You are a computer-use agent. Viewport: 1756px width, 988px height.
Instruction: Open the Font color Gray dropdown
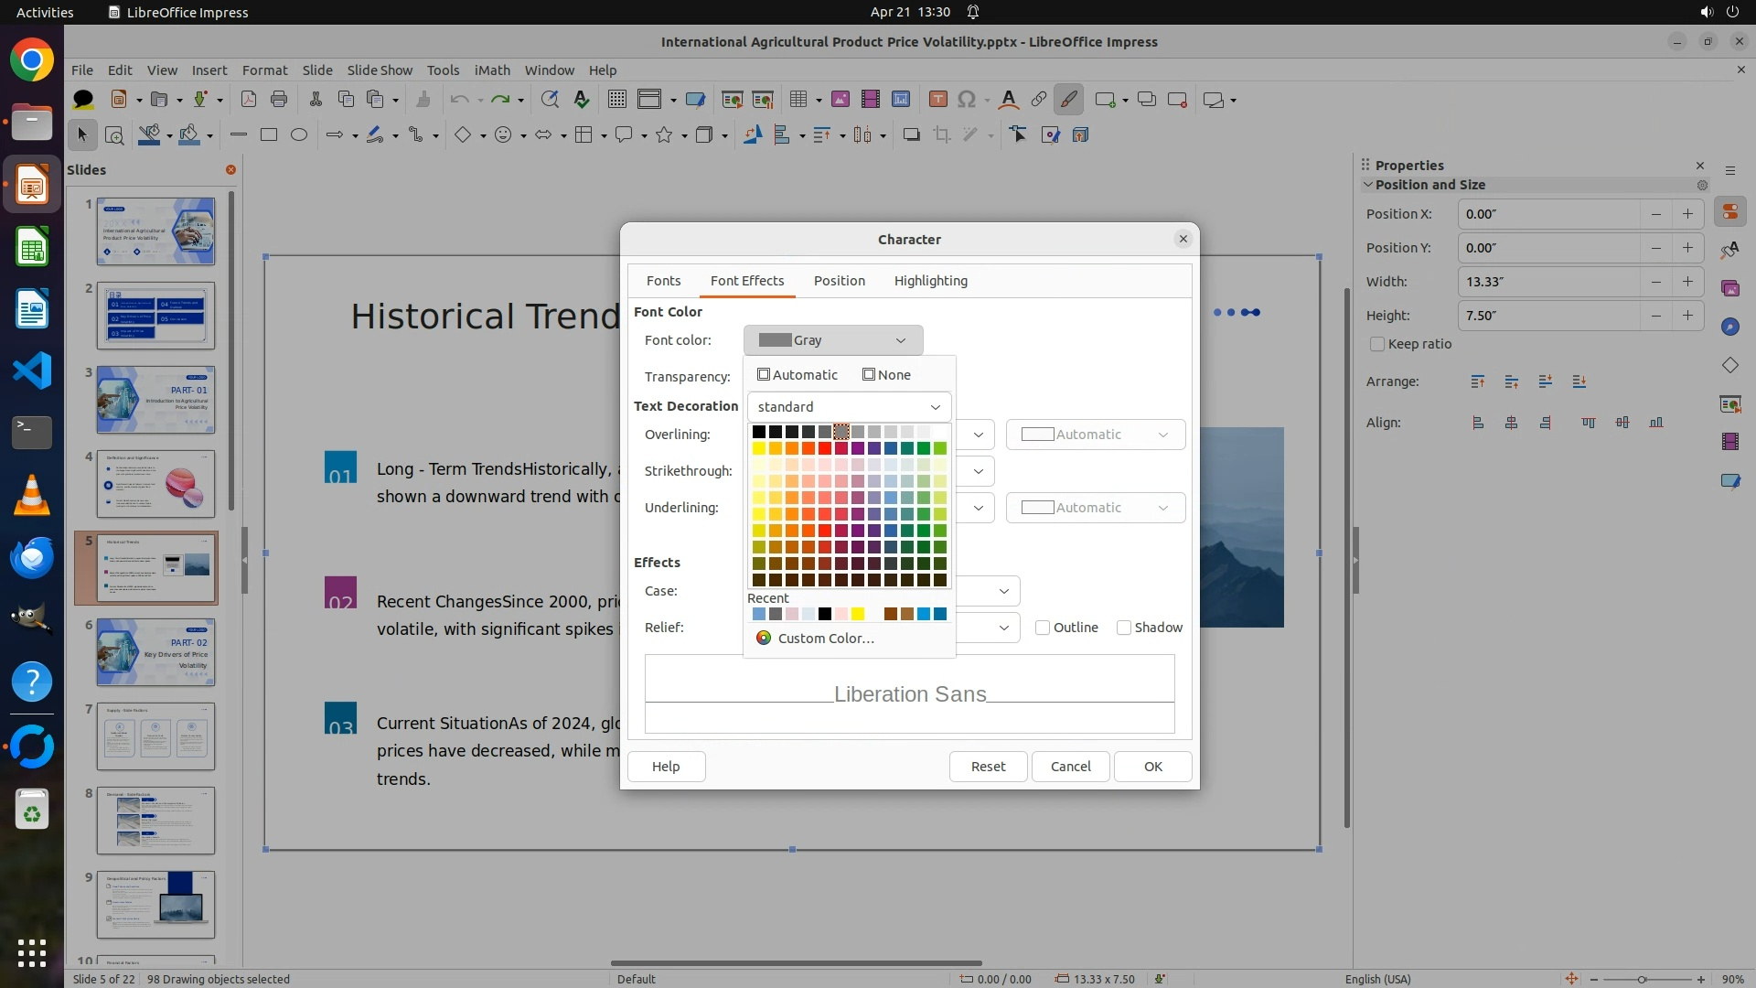[x=832, y=340]
